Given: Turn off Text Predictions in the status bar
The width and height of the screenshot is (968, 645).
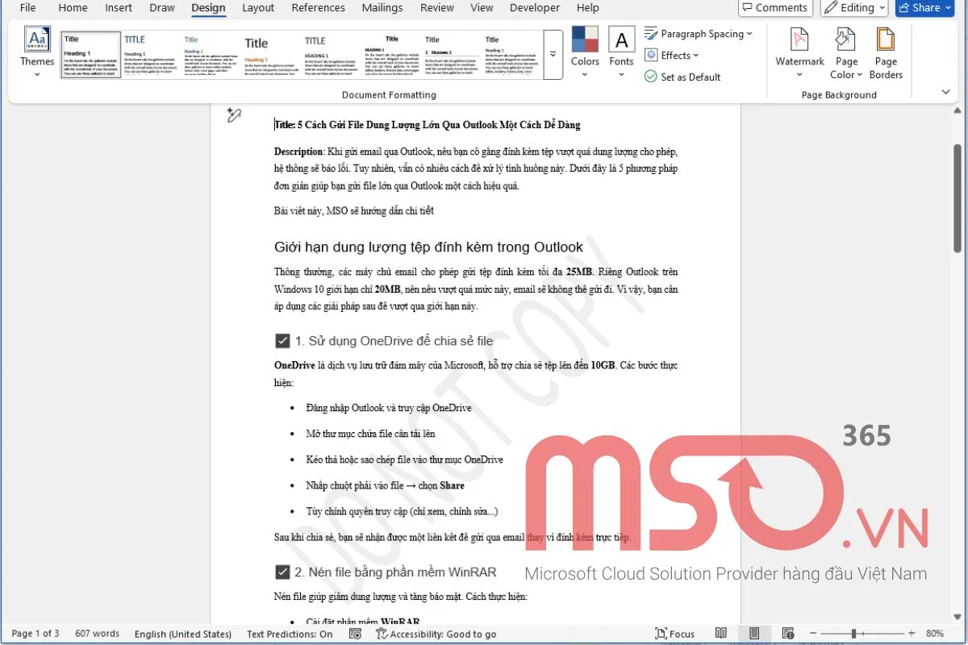Looking at the screenshot, I should (x=289, y=634).
